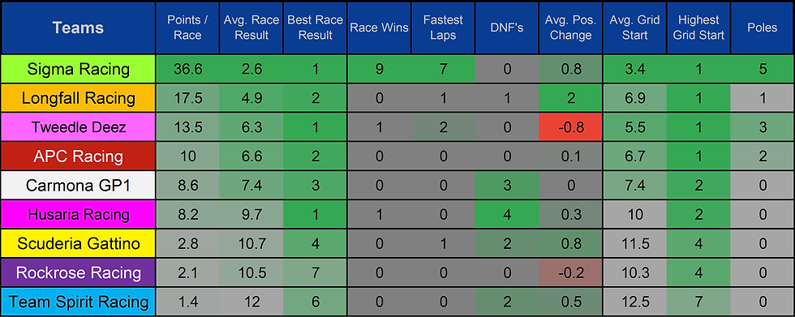Viewport: 795px width, 317px height.
Task: Click Sigma Racing's 9 race wins cell
Action: tap(380, 70)
